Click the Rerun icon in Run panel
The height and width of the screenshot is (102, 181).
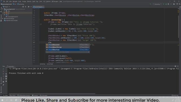pos(3,69)
